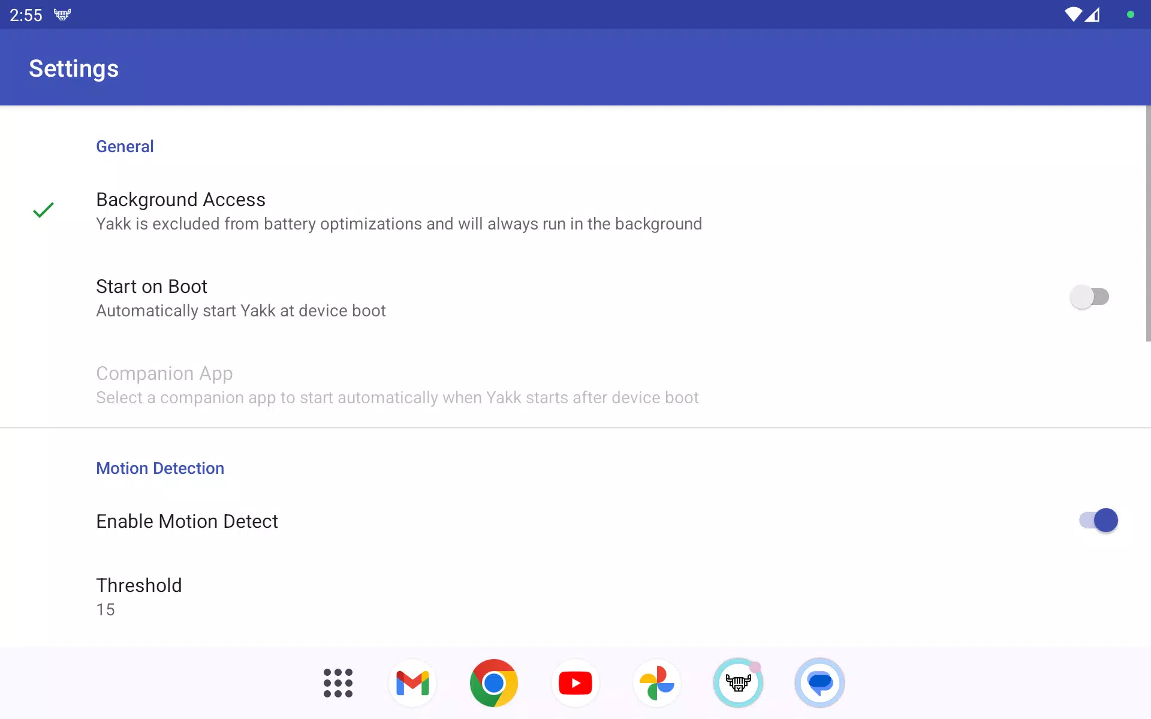Select the Companion App option
The height and width of the screenshot is (719, 1151).
[575, 385]
